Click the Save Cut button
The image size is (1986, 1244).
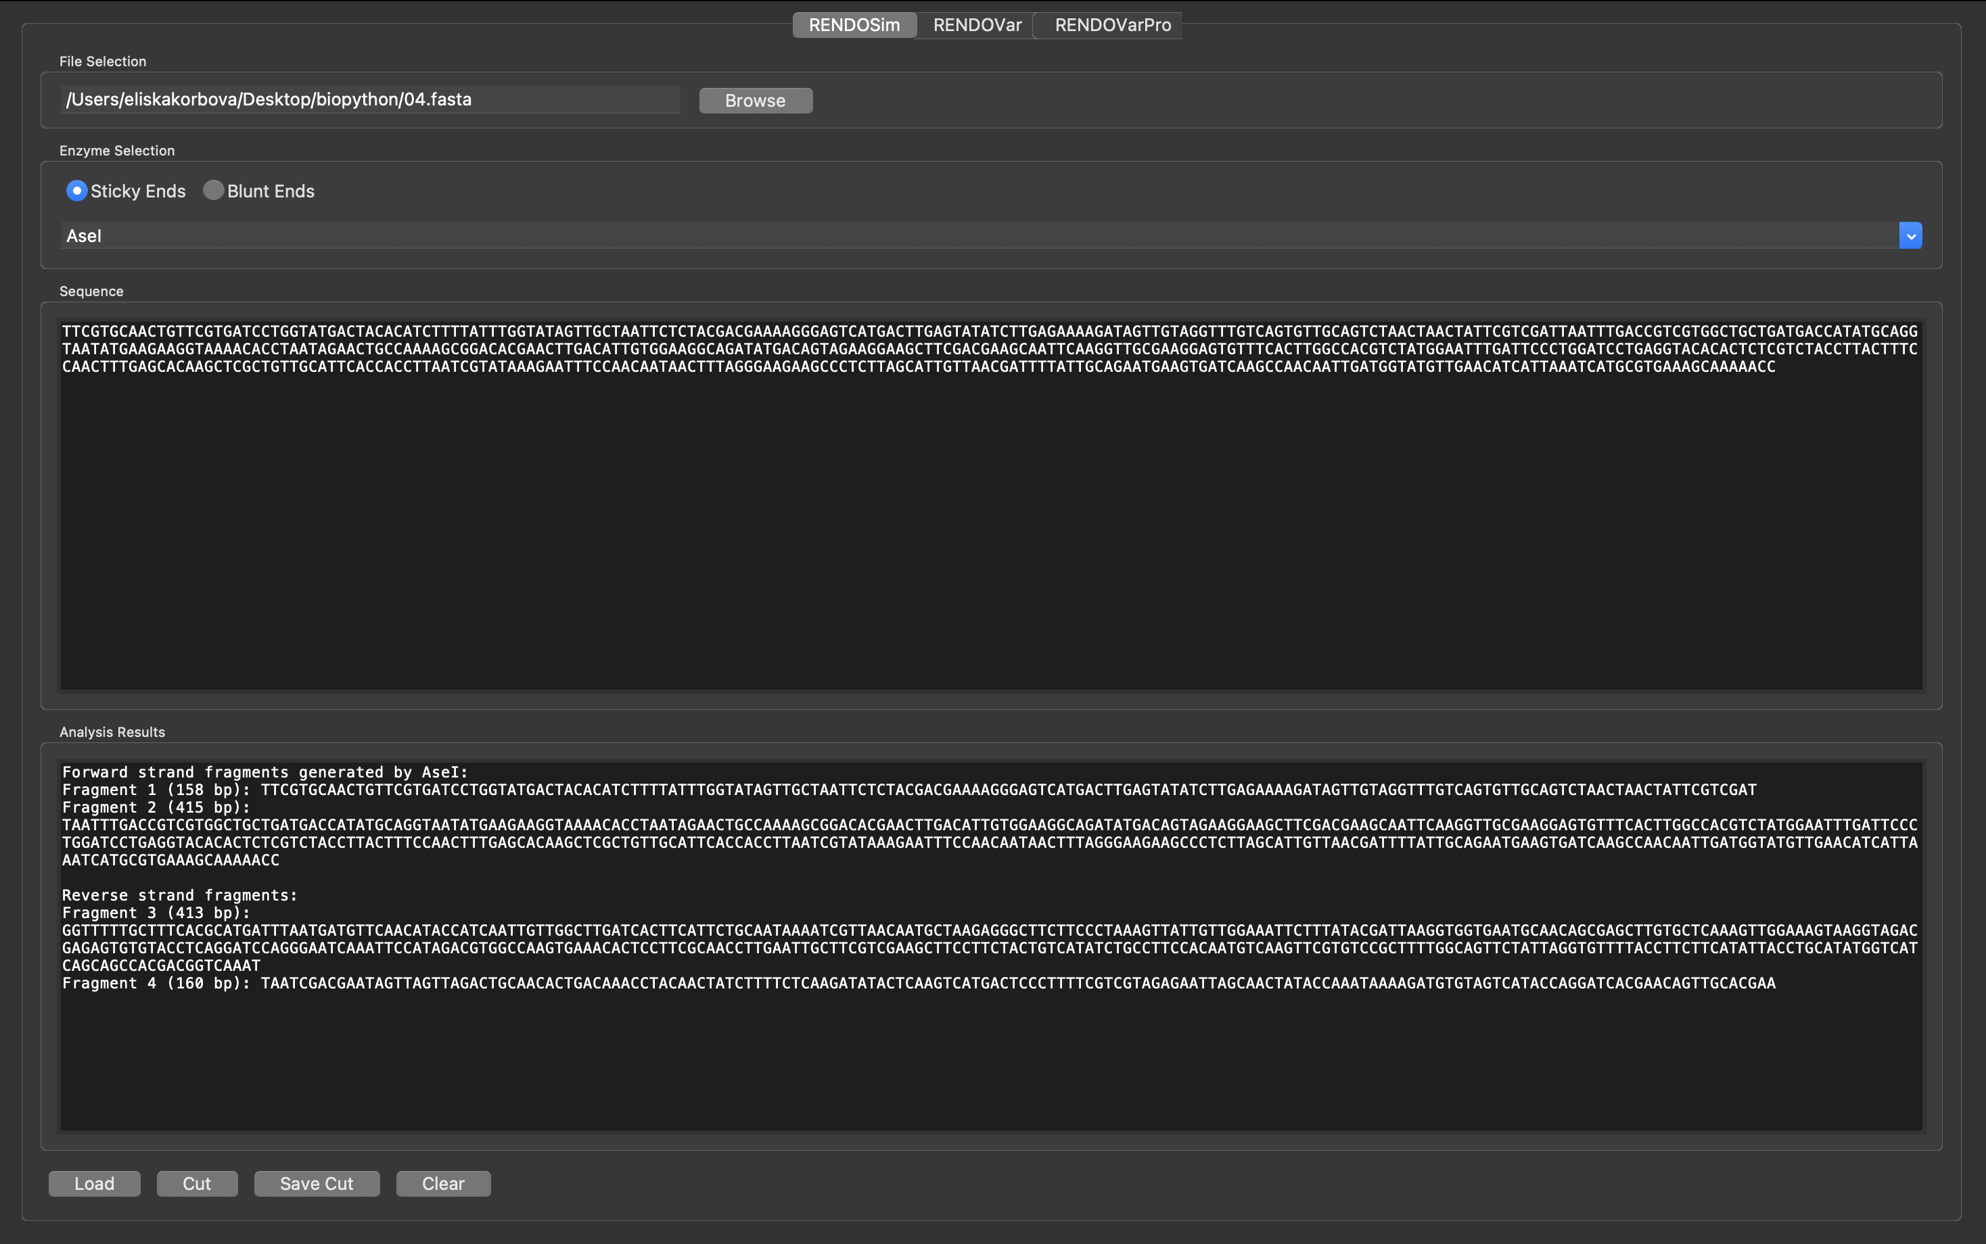tap(316, 1183)
